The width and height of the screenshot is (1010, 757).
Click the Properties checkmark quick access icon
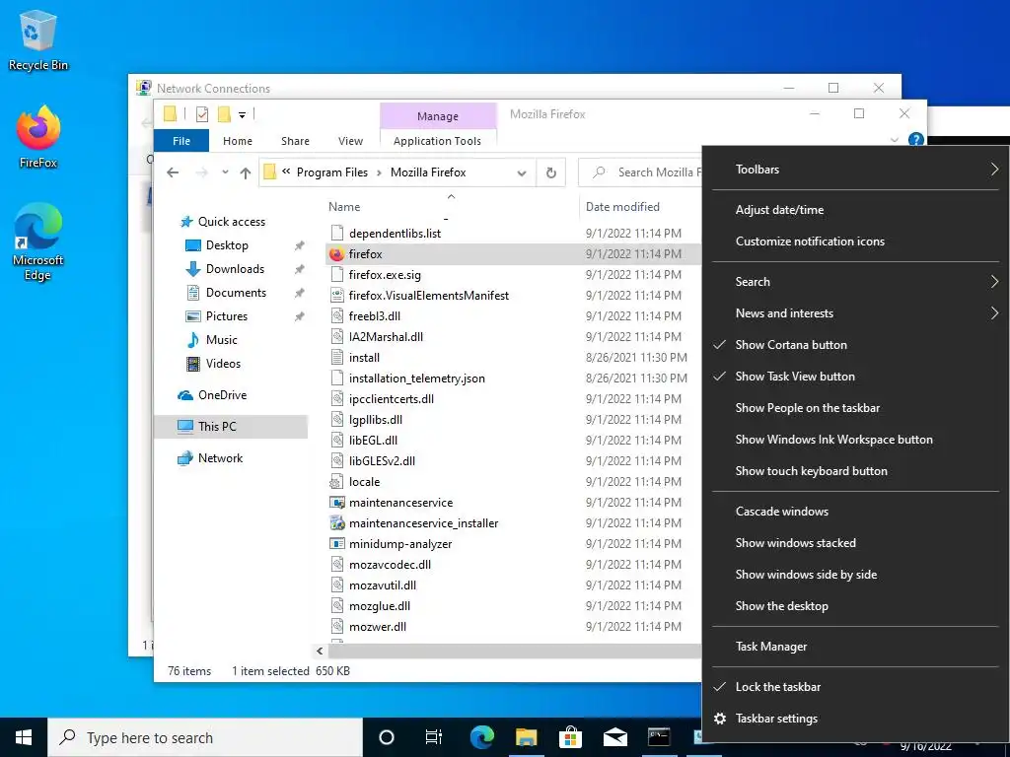(x=202, y=114)
